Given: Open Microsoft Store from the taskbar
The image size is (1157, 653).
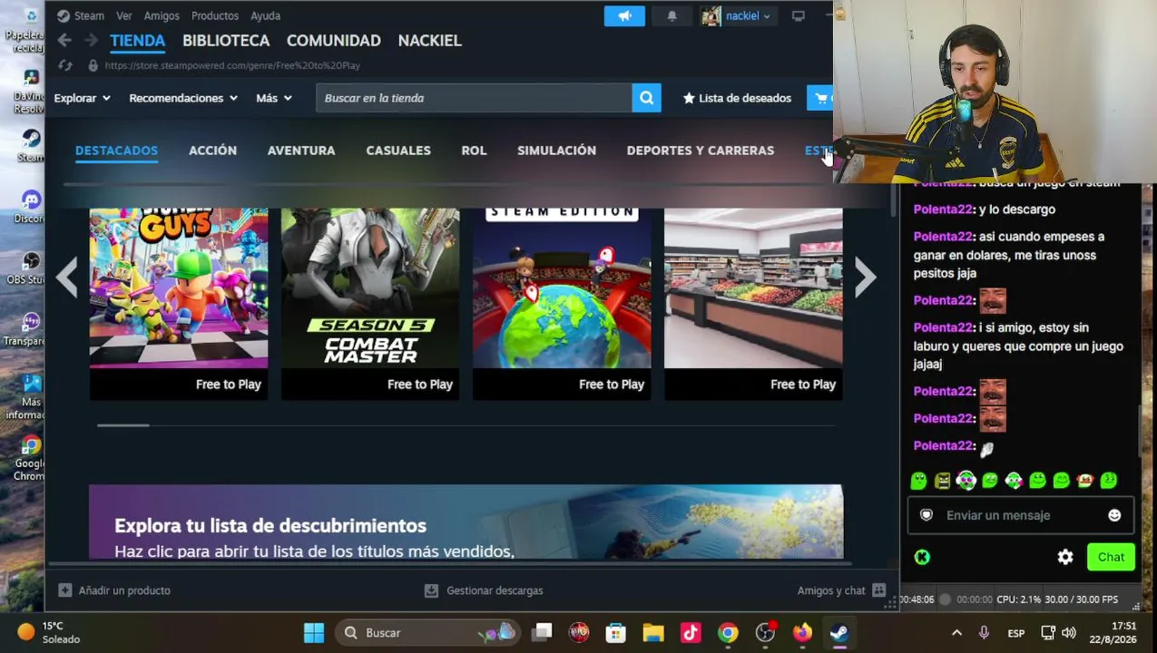Looking at the screenshot, I should (x=616, y=633).
